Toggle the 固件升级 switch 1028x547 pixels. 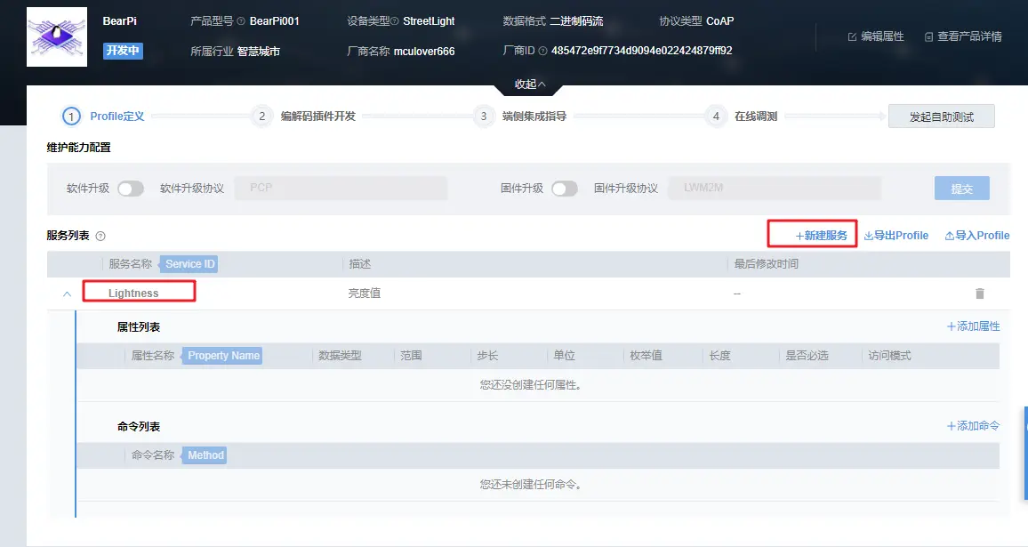[565, 189]
